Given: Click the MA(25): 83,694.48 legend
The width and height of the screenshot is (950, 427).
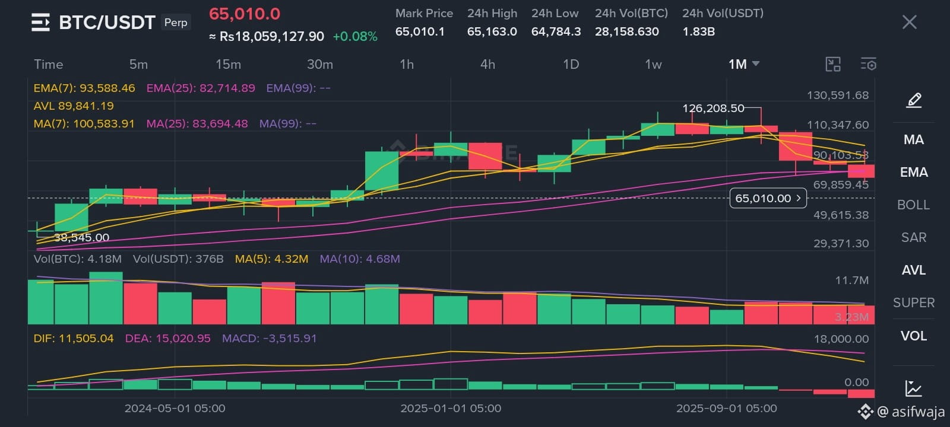Looking at the screenshot, I should [x=197, y=124].
